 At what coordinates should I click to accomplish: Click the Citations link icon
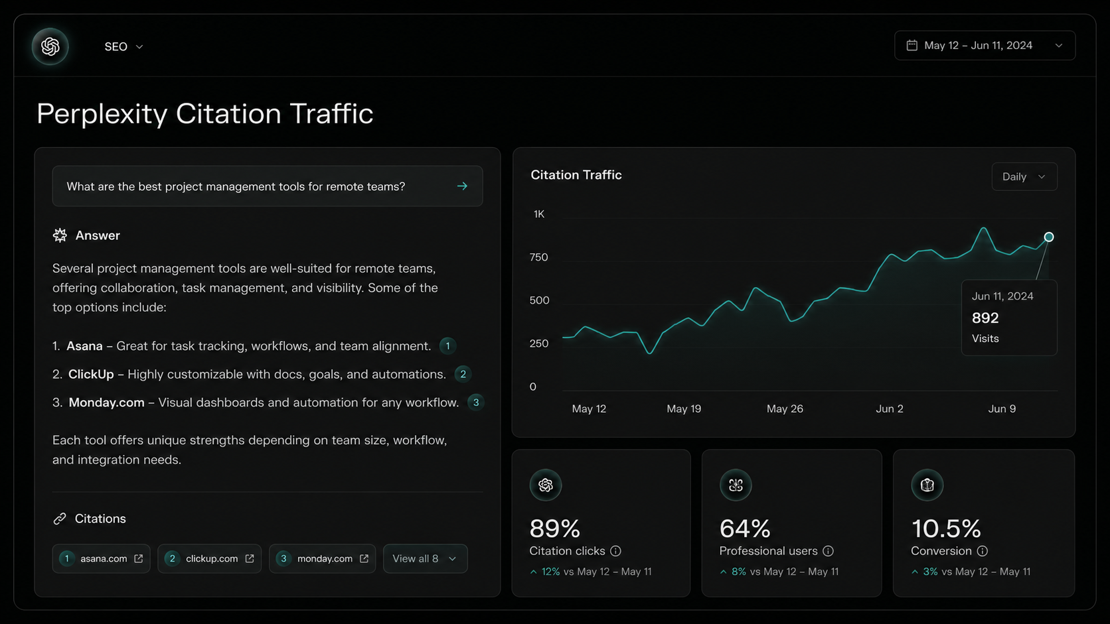pyautogui.click(x=60, y=519)
